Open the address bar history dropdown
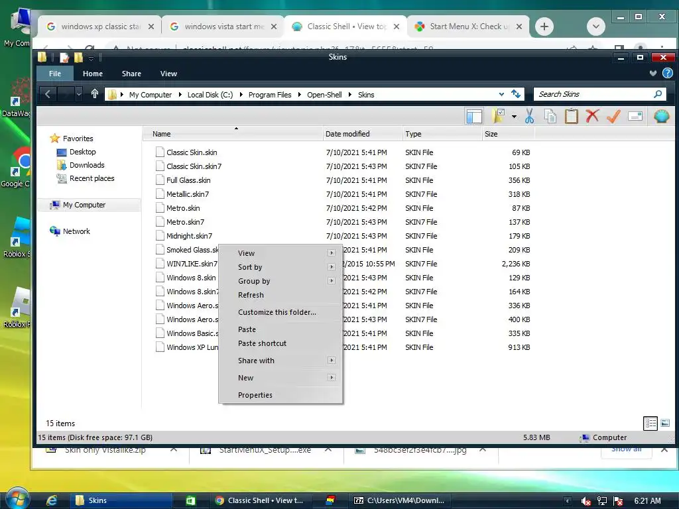Screen dimensions: 679x509 pos(501,94)
